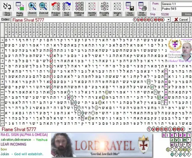192x158 pixels.
Task: Click the From field showing Genesis 1:1
Action: point(176,4)
